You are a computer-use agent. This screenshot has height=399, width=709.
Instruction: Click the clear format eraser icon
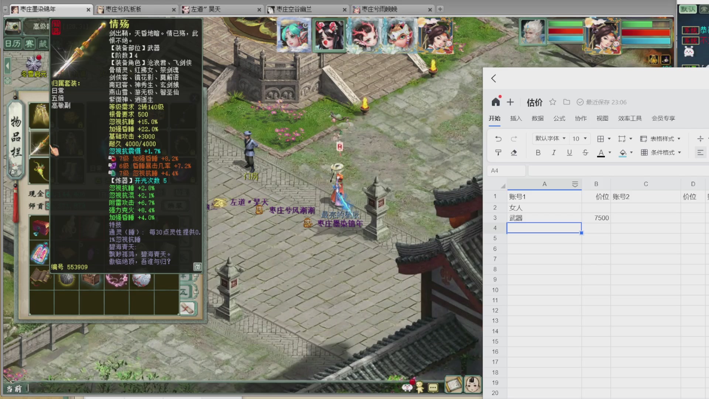(514, 153)
